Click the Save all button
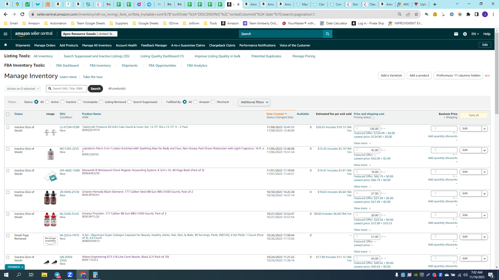The height and width of the screenshot is (280, 499). (474, 115)
